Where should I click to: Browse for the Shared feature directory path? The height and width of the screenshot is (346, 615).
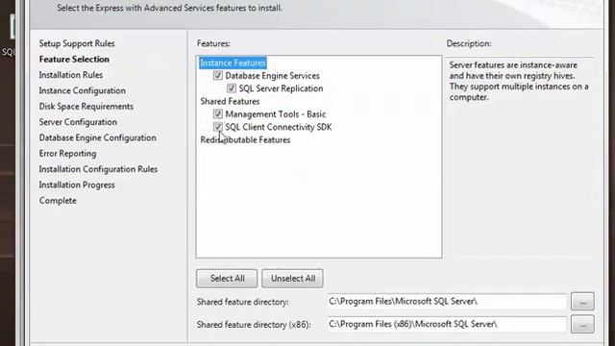582,302
